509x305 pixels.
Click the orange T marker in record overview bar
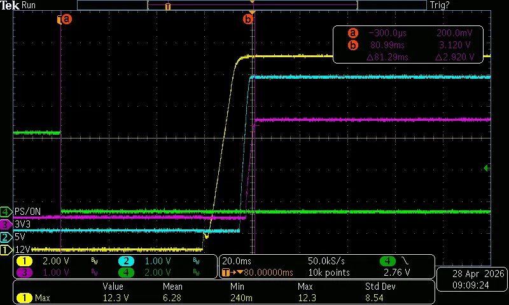pos(168,6)
